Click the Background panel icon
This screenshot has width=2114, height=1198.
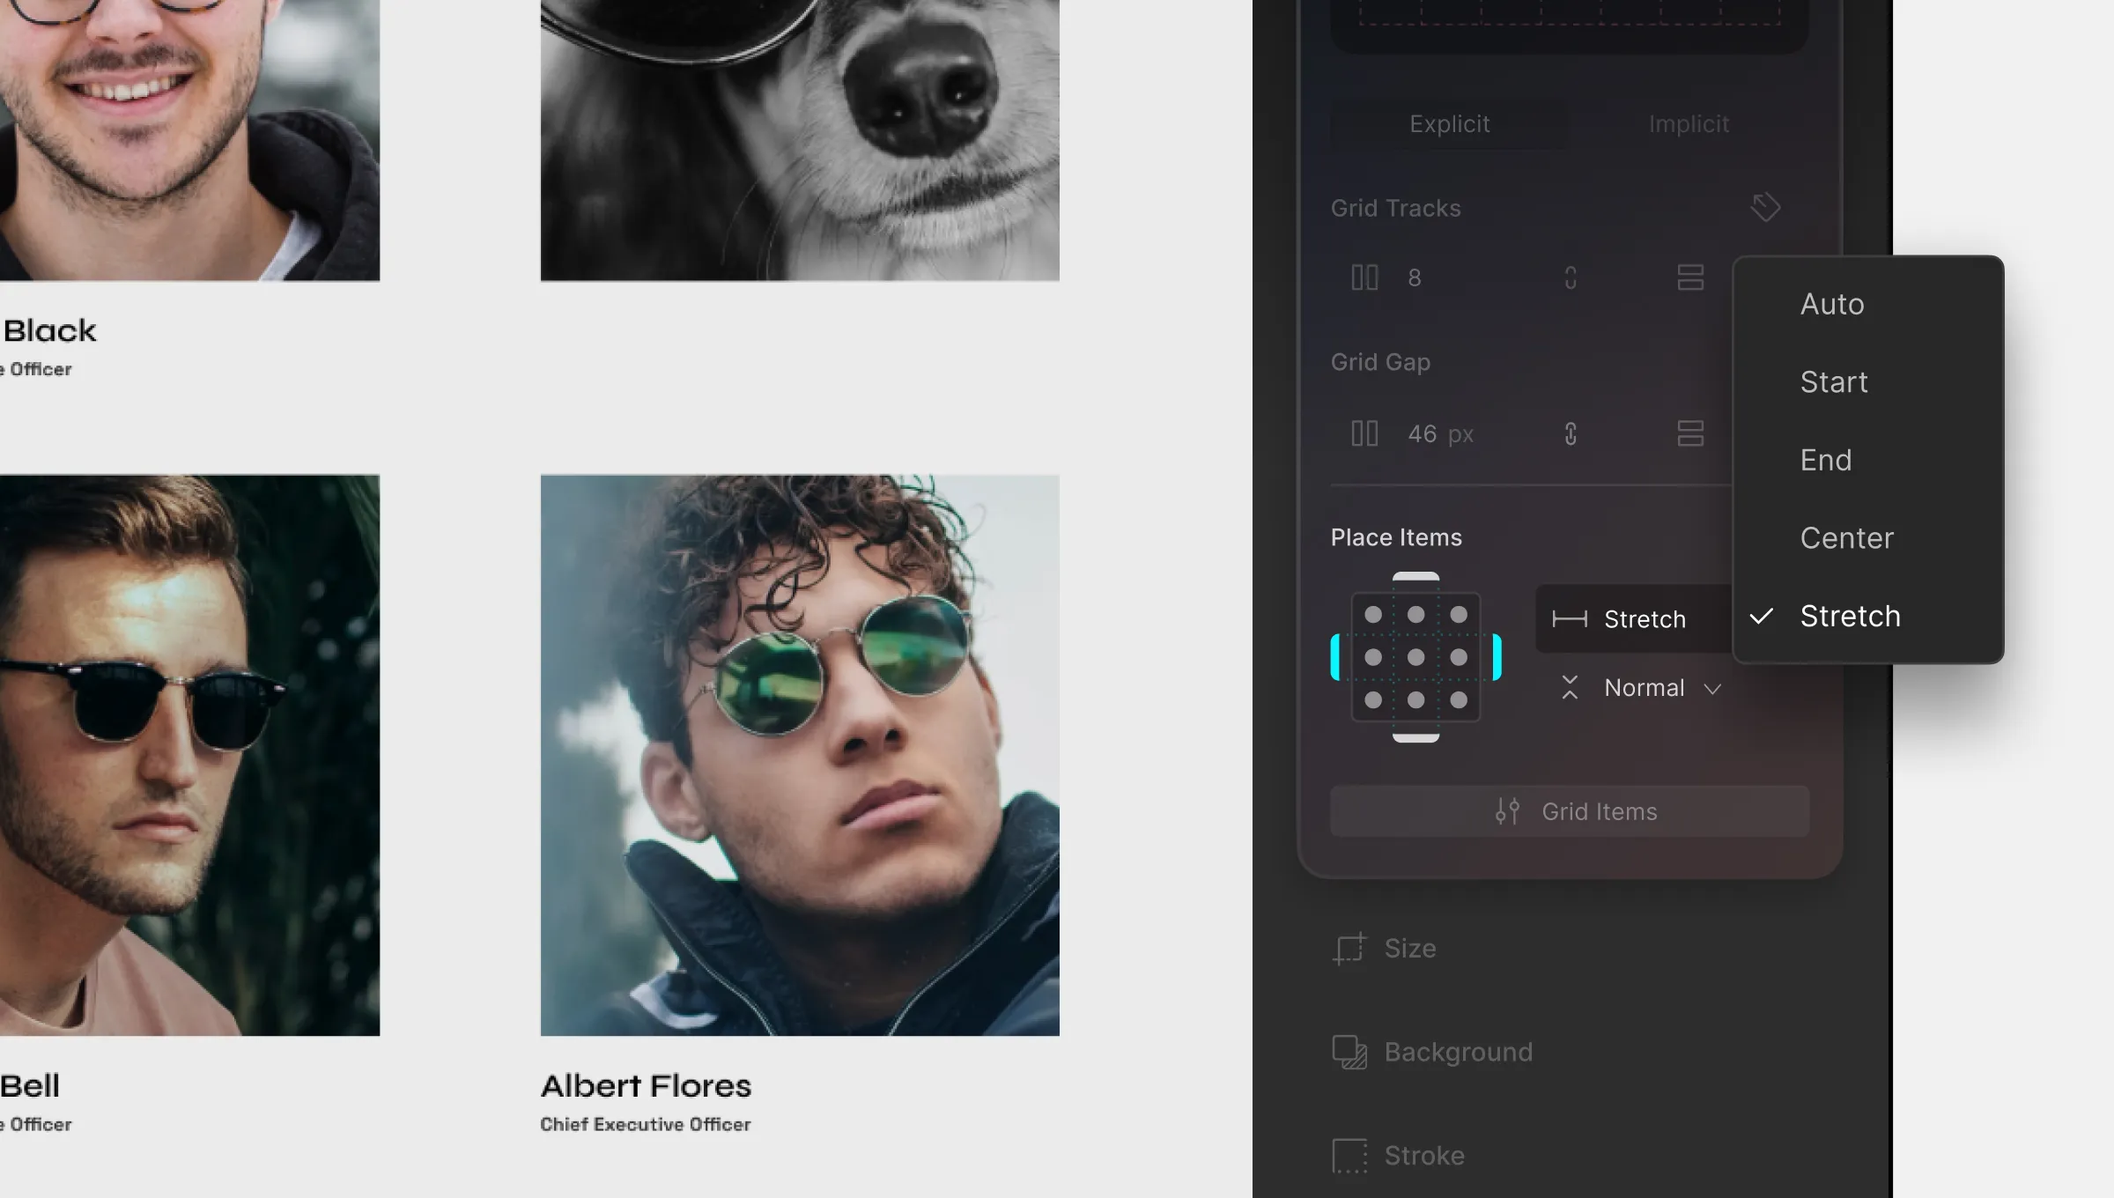click(x=1348, y=1052)
